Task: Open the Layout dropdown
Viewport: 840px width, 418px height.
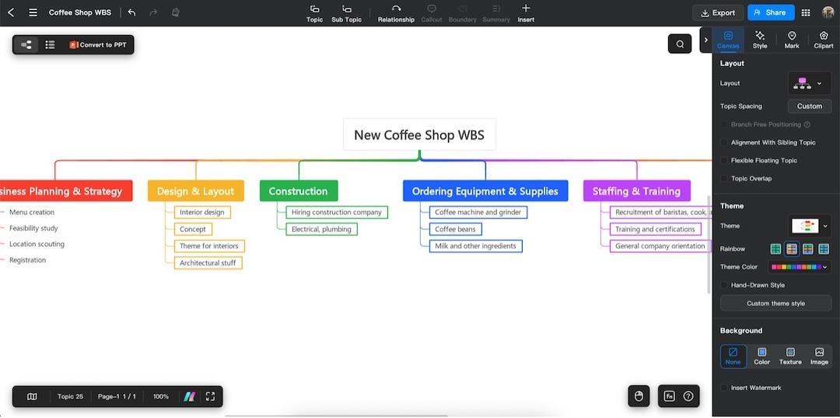Action: tap(810, 83)
